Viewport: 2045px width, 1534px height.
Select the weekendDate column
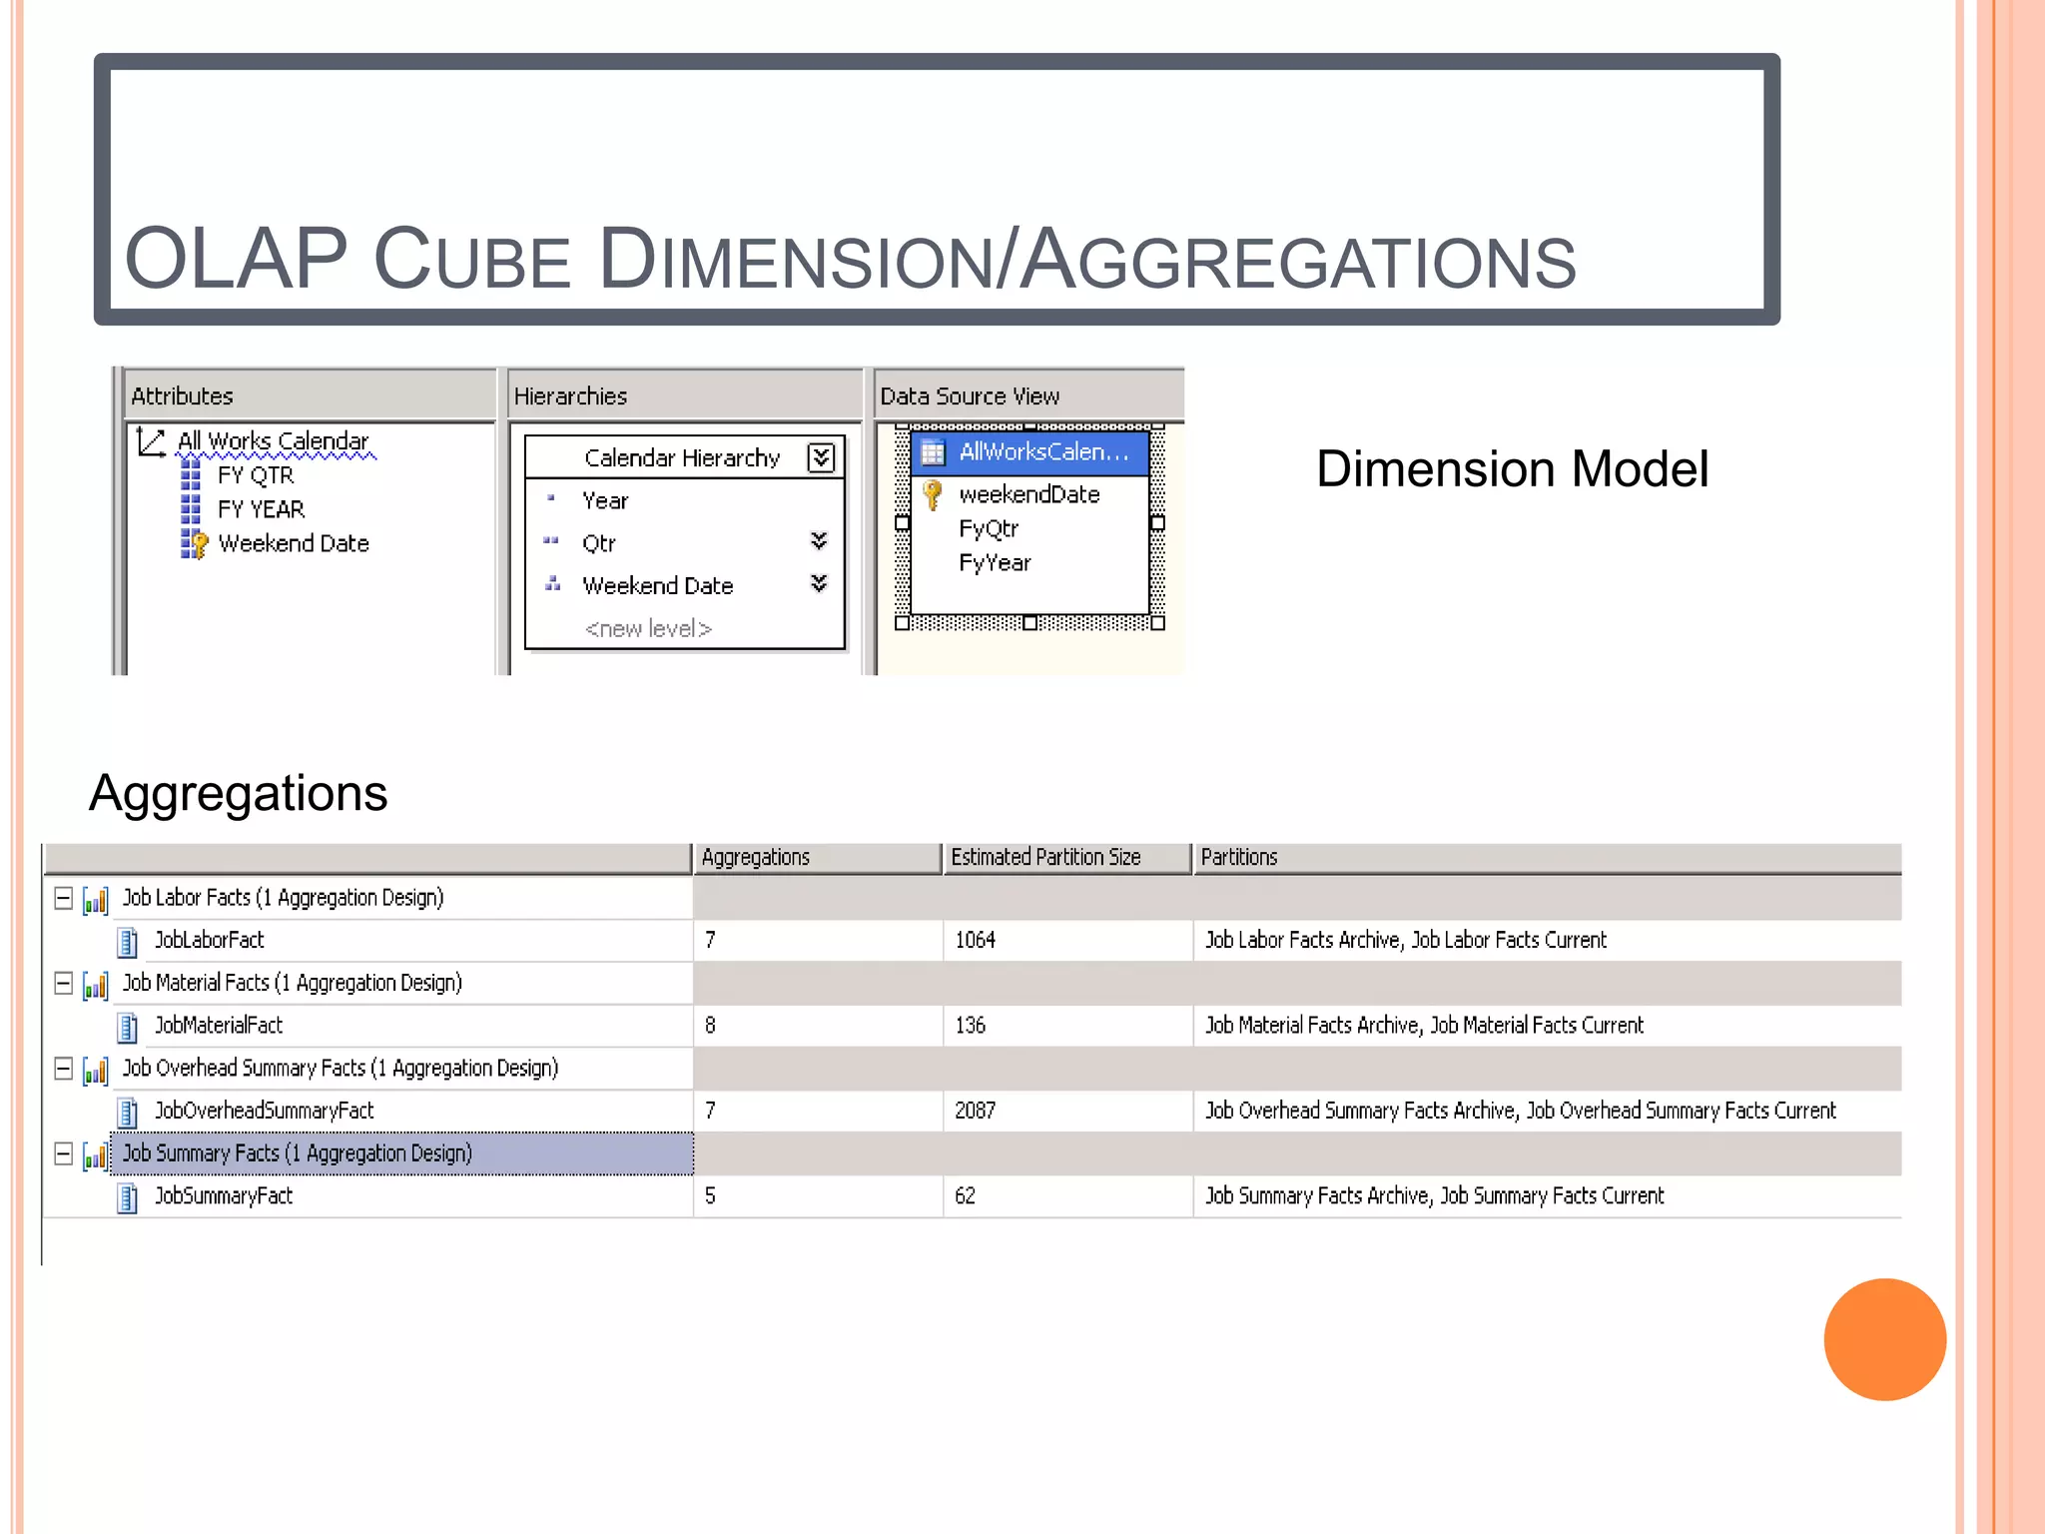tap(1028, 494)
